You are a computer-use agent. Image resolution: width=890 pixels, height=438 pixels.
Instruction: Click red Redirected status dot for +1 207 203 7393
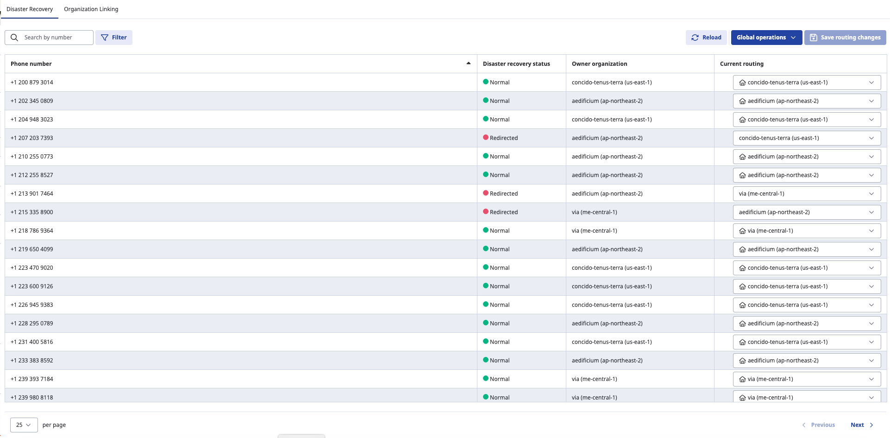(x=485, y=138)
